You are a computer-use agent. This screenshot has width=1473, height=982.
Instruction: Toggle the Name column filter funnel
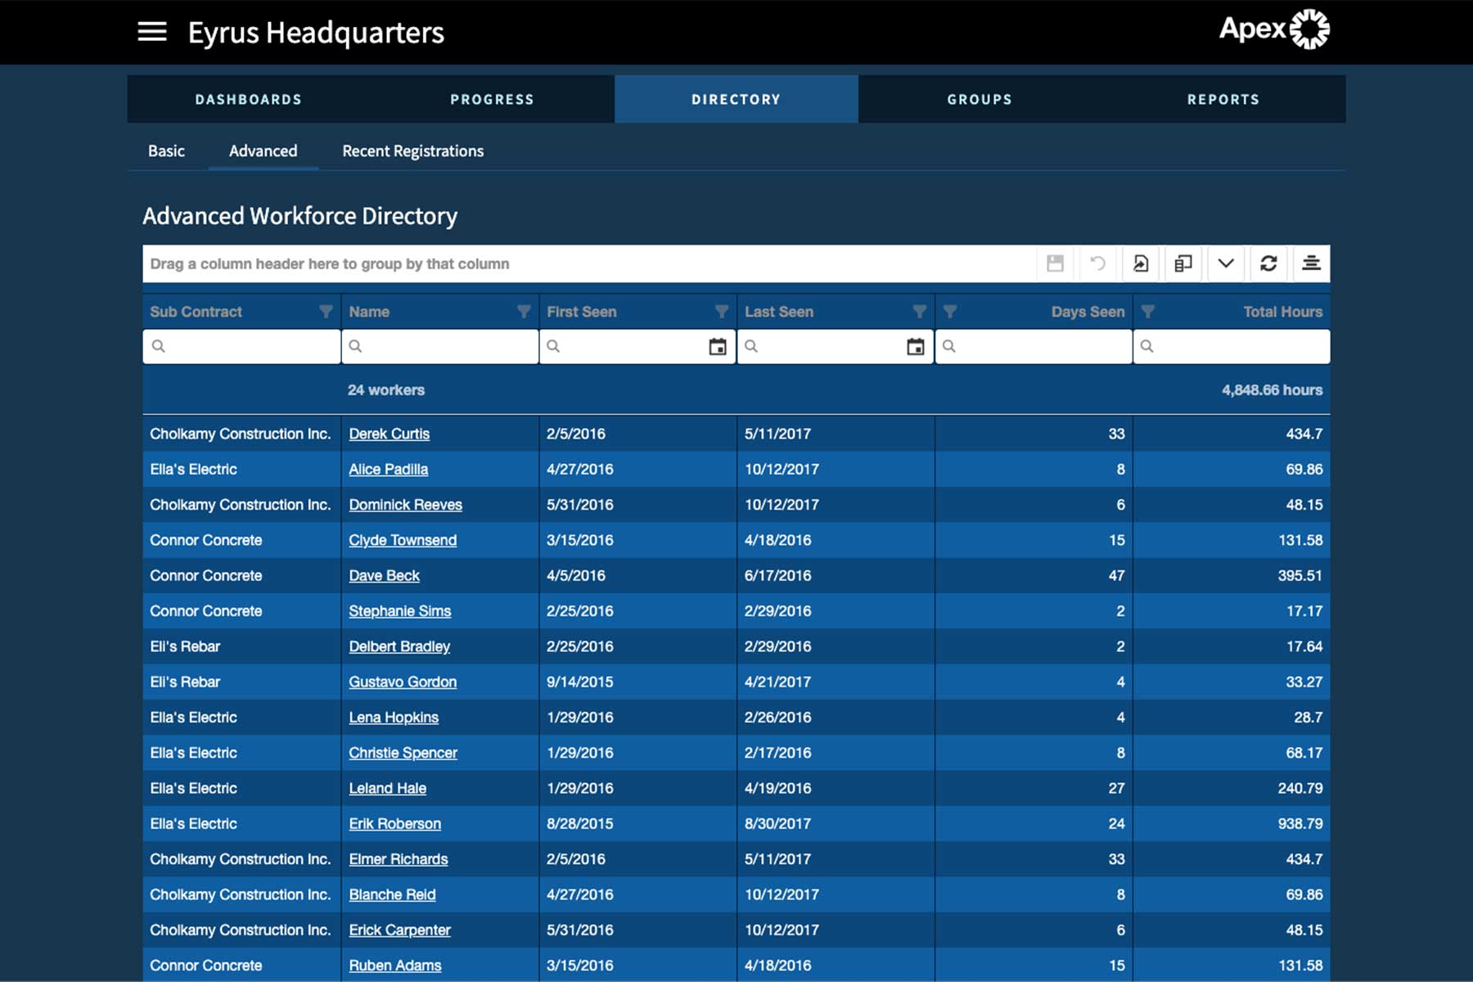coord(524,311)
